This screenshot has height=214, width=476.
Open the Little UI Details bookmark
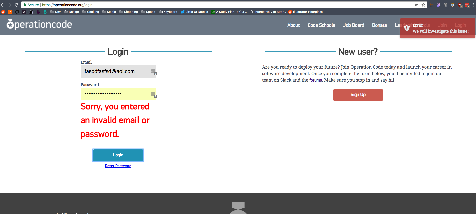194,12
